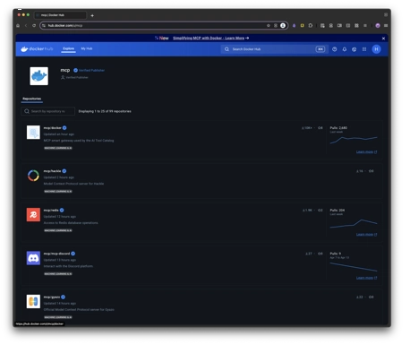Open the mcp/redis repository
The width and height of the screenshot is (419, 353).
51,211
